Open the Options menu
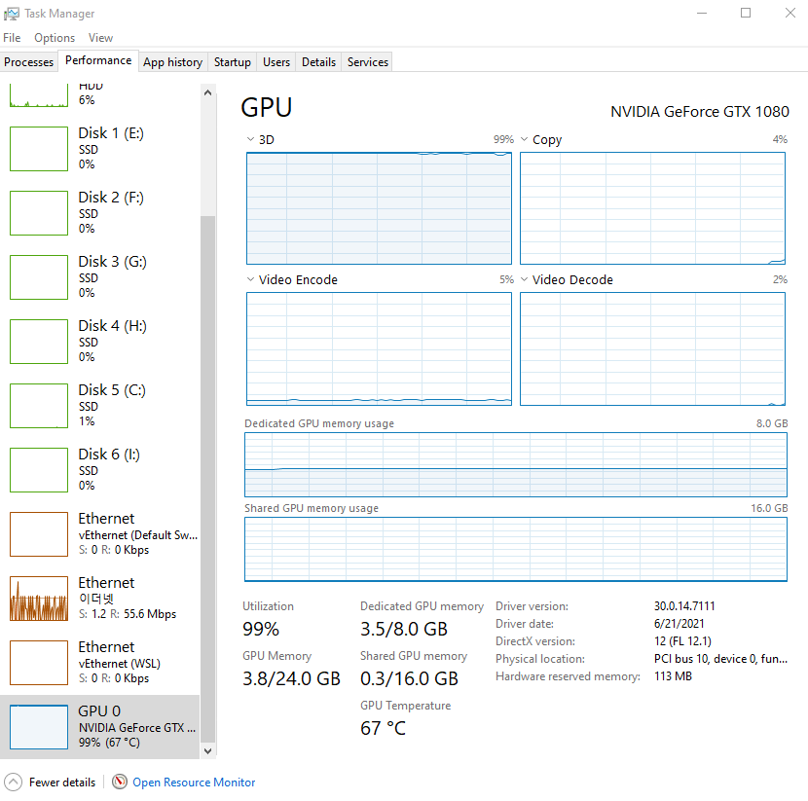 55,38
